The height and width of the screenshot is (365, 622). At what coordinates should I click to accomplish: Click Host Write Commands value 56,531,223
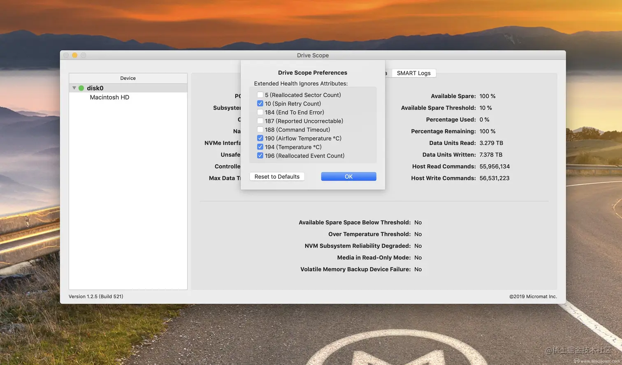pyautogui.click(x=494, y=178)
